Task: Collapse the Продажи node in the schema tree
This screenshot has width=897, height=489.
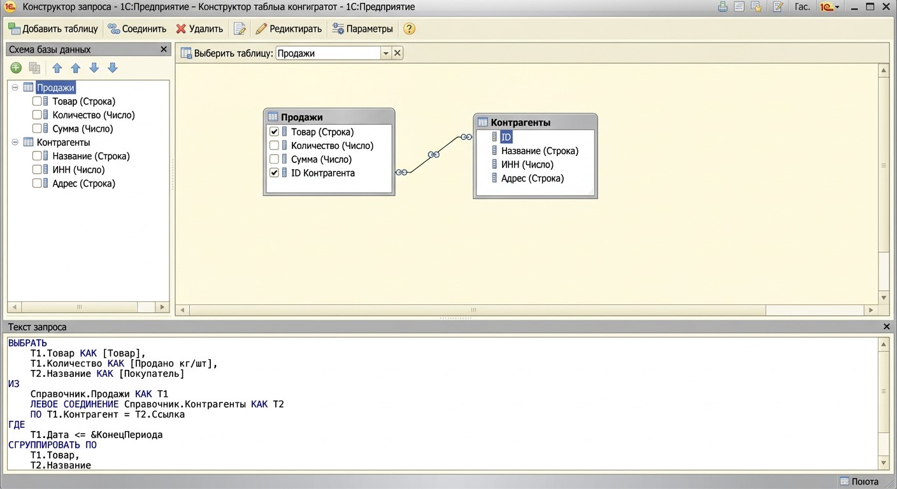Action: tap(15, 88)
